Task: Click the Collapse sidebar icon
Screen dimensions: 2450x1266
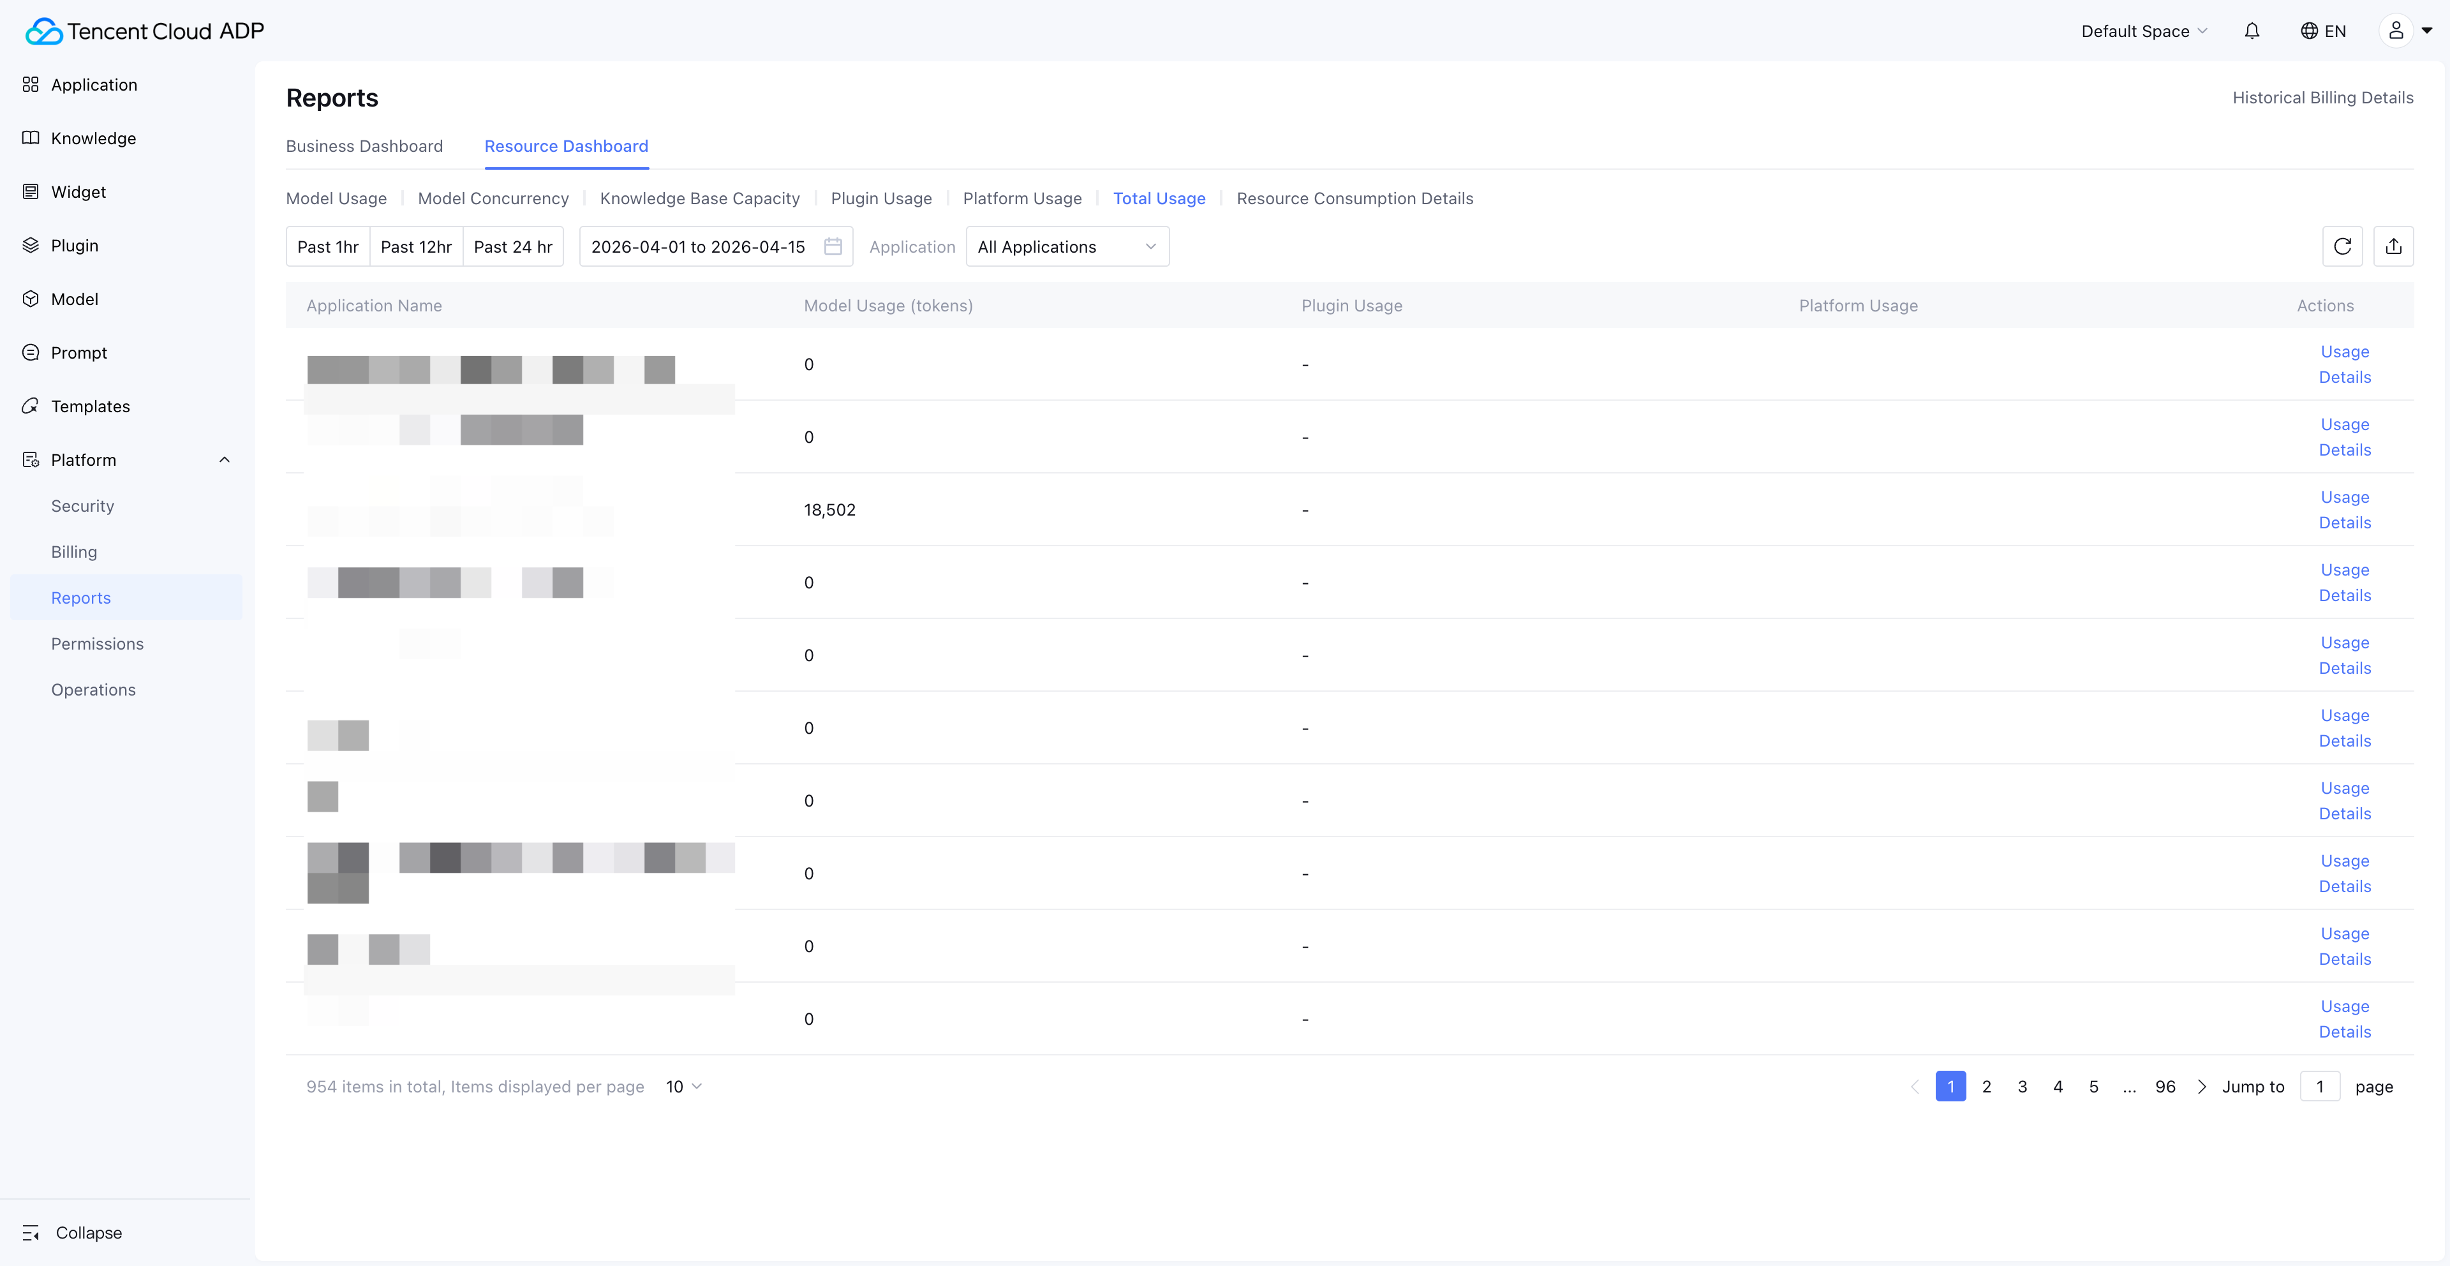Action: [31, 1233]
